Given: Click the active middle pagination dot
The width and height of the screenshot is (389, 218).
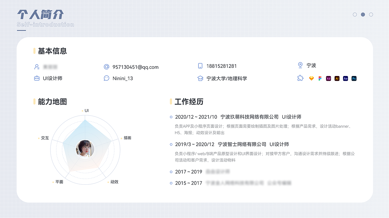Looking at the screenshot, I should 363,14.
